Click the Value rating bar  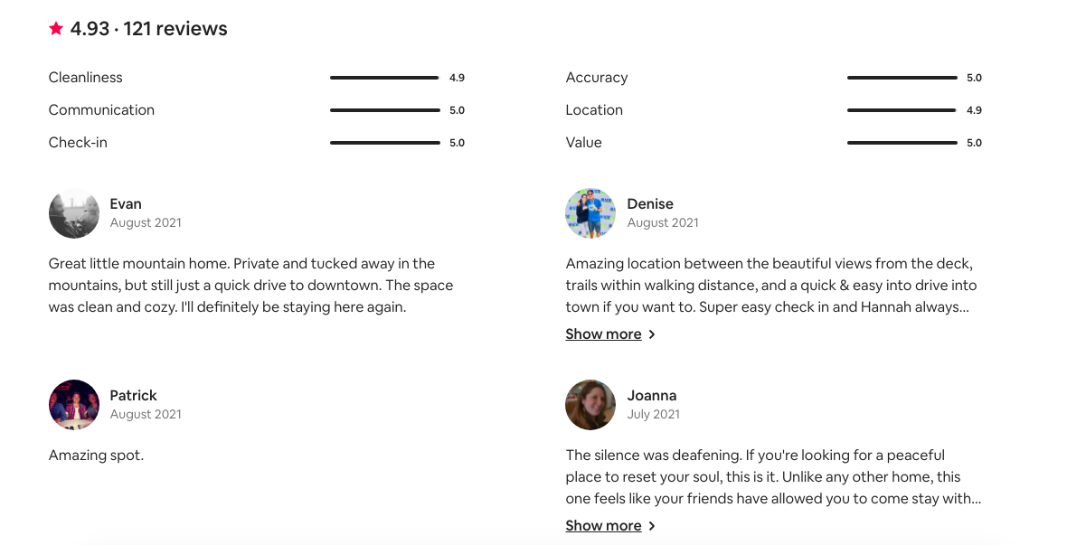click(902, 143)
